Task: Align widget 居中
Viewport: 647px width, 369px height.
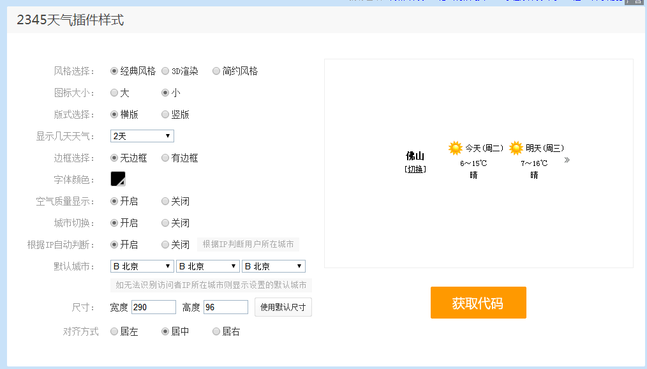Action: 165,331
